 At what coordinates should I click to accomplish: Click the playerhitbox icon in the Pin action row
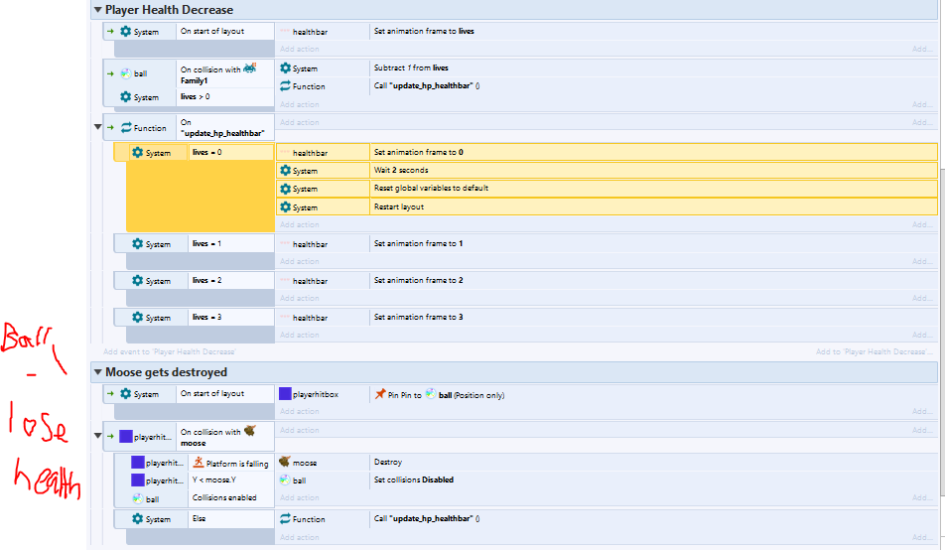pos(286,395)
